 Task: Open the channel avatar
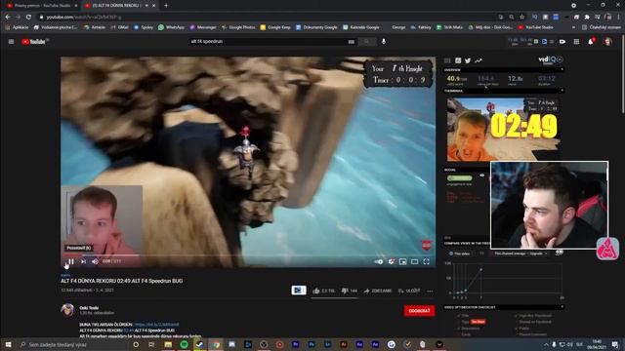coord(67,310)
